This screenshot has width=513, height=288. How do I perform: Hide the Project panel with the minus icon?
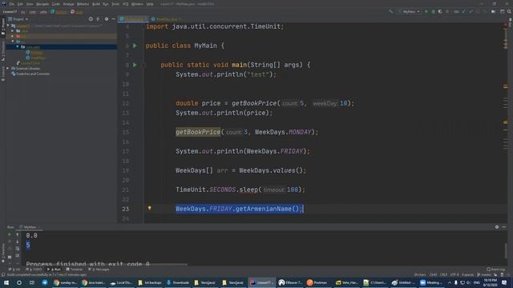[114, 19]
